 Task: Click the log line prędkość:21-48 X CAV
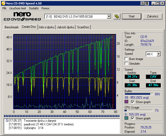tap(49, 124)
